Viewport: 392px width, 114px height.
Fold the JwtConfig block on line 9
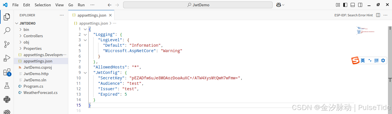85,72
